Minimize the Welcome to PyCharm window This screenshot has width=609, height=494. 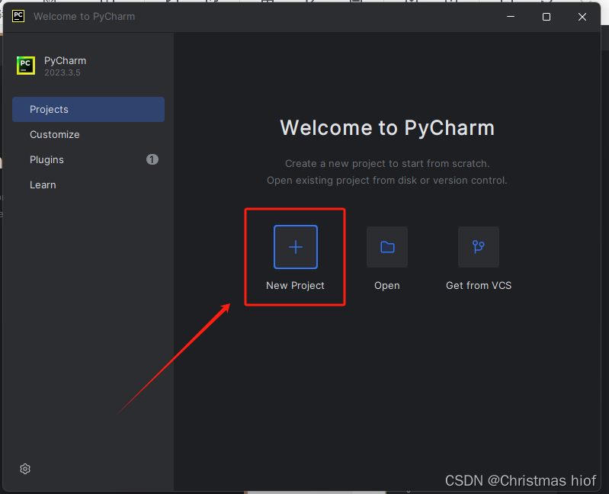coord(511,17)
